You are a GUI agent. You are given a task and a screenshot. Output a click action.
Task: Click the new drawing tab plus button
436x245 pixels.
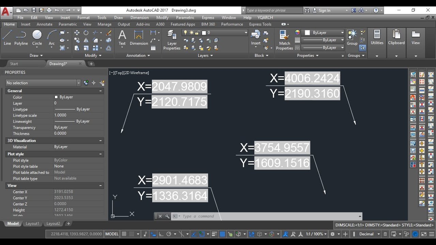click(91, 64)
